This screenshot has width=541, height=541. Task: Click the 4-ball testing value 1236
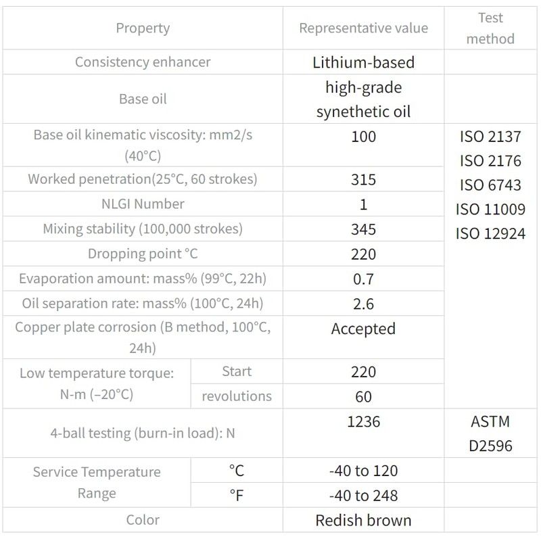pyautogui.click(x=363, y=421)
